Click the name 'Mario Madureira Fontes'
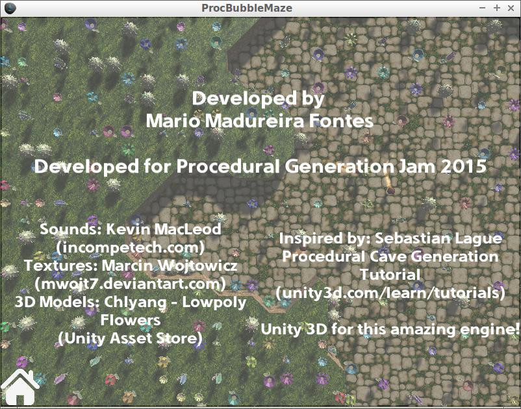The width and height of the screenshot is (521, 409). (x=260, y=121)
